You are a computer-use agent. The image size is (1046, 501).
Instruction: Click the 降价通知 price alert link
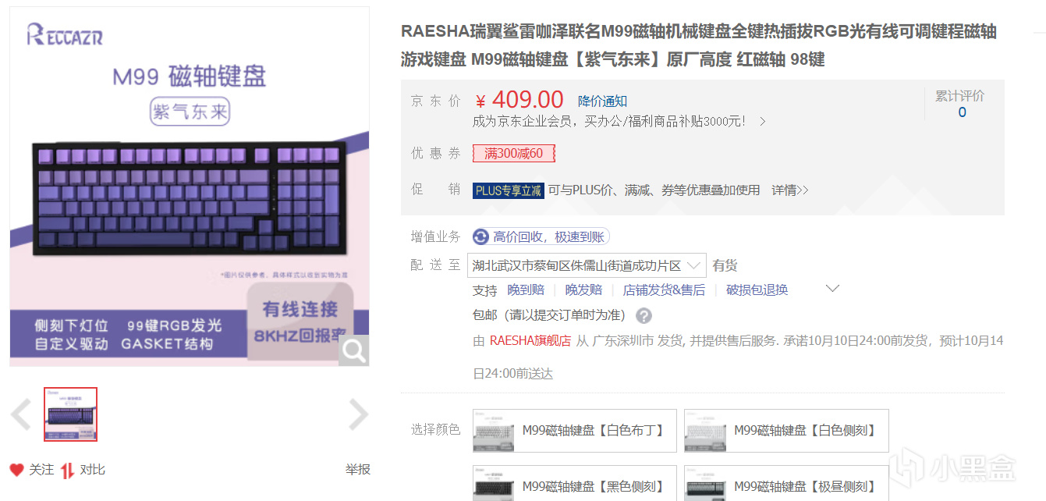[602, 101]
